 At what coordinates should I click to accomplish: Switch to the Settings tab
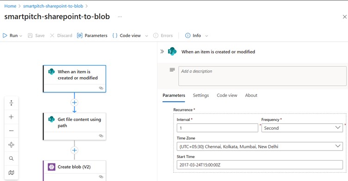[x=201, y=95]
